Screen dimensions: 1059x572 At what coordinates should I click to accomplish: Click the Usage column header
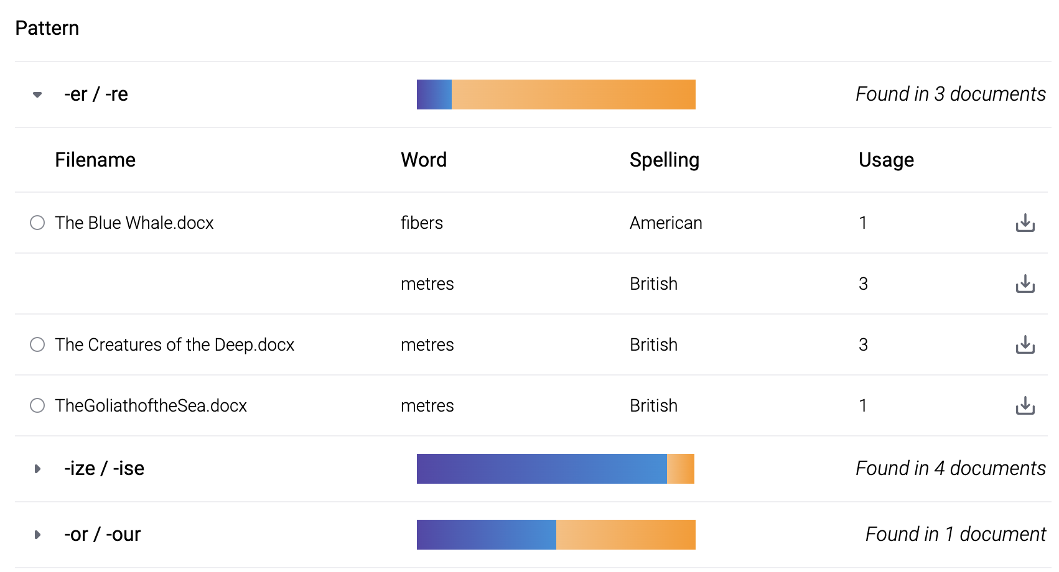[886, 160]
